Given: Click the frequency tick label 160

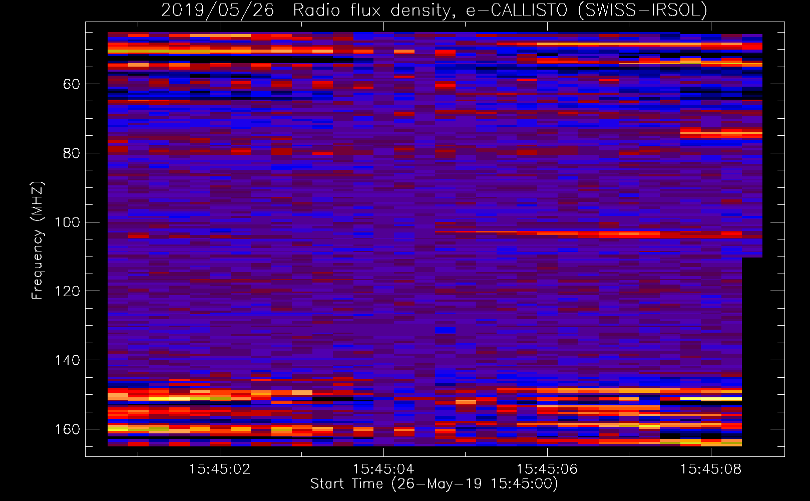Looking at the screenshot, I should (67, 430).
